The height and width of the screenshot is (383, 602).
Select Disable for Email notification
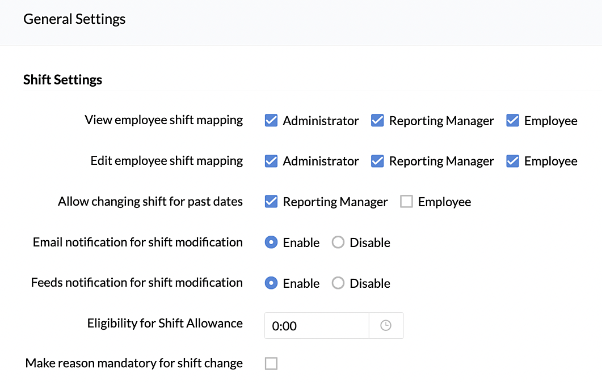[x=338, y=242]
